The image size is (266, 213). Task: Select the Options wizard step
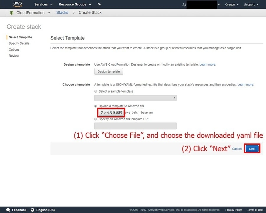pyautogui.click(x=14, y=50)
